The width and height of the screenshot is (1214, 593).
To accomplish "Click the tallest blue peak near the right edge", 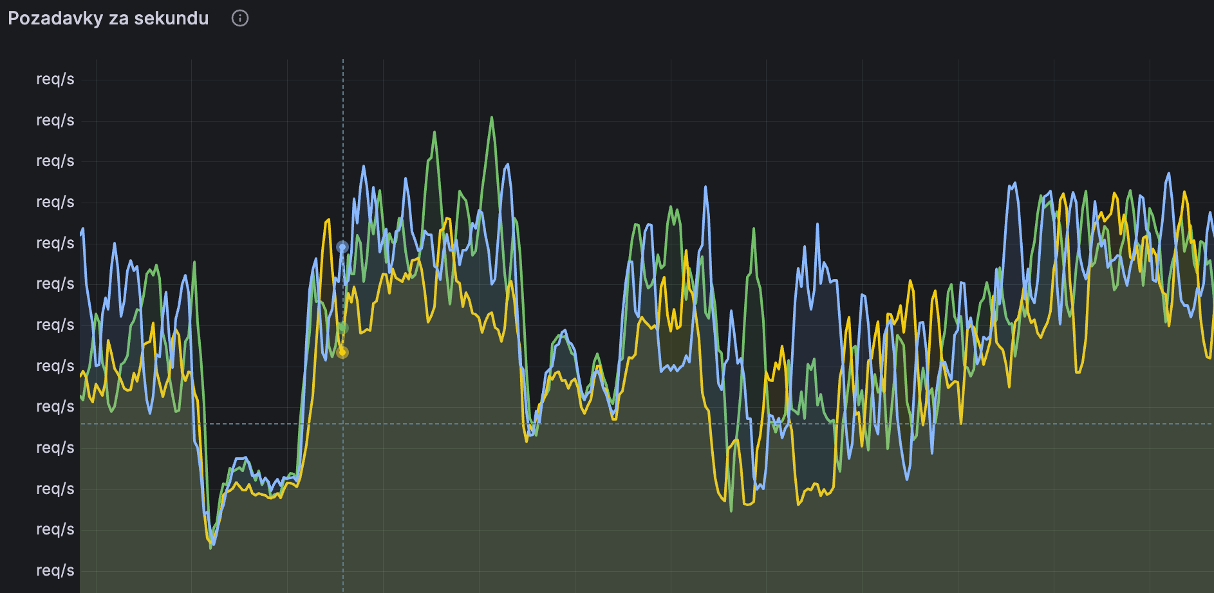I will pos(1168,174).
